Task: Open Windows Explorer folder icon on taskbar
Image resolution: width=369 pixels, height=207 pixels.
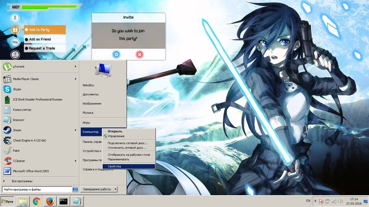Action: click(23, 201)
